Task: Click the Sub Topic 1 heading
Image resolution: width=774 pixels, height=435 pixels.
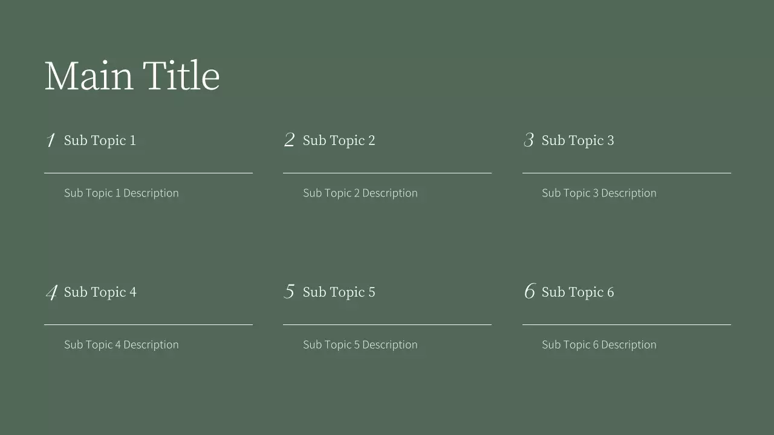Action: [100, 141]
